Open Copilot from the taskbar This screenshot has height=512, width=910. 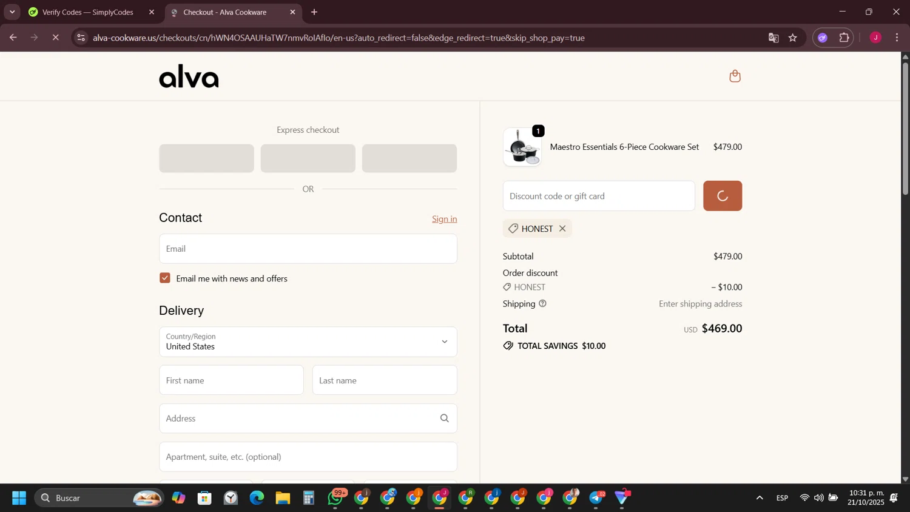(178, 498)
